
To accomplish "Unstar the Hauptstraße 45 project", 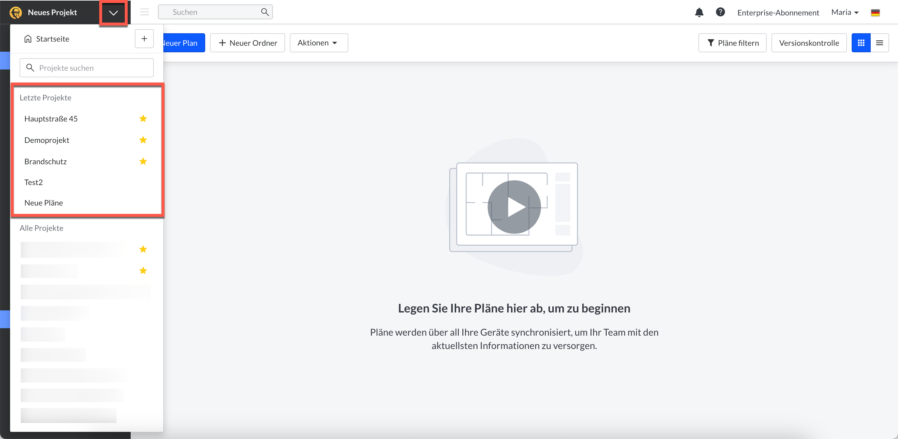I will (x=143, y=119).
